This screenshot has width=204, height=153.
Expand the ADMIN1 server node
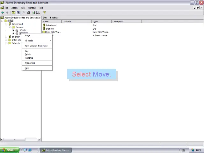click(x=13, y=31)
